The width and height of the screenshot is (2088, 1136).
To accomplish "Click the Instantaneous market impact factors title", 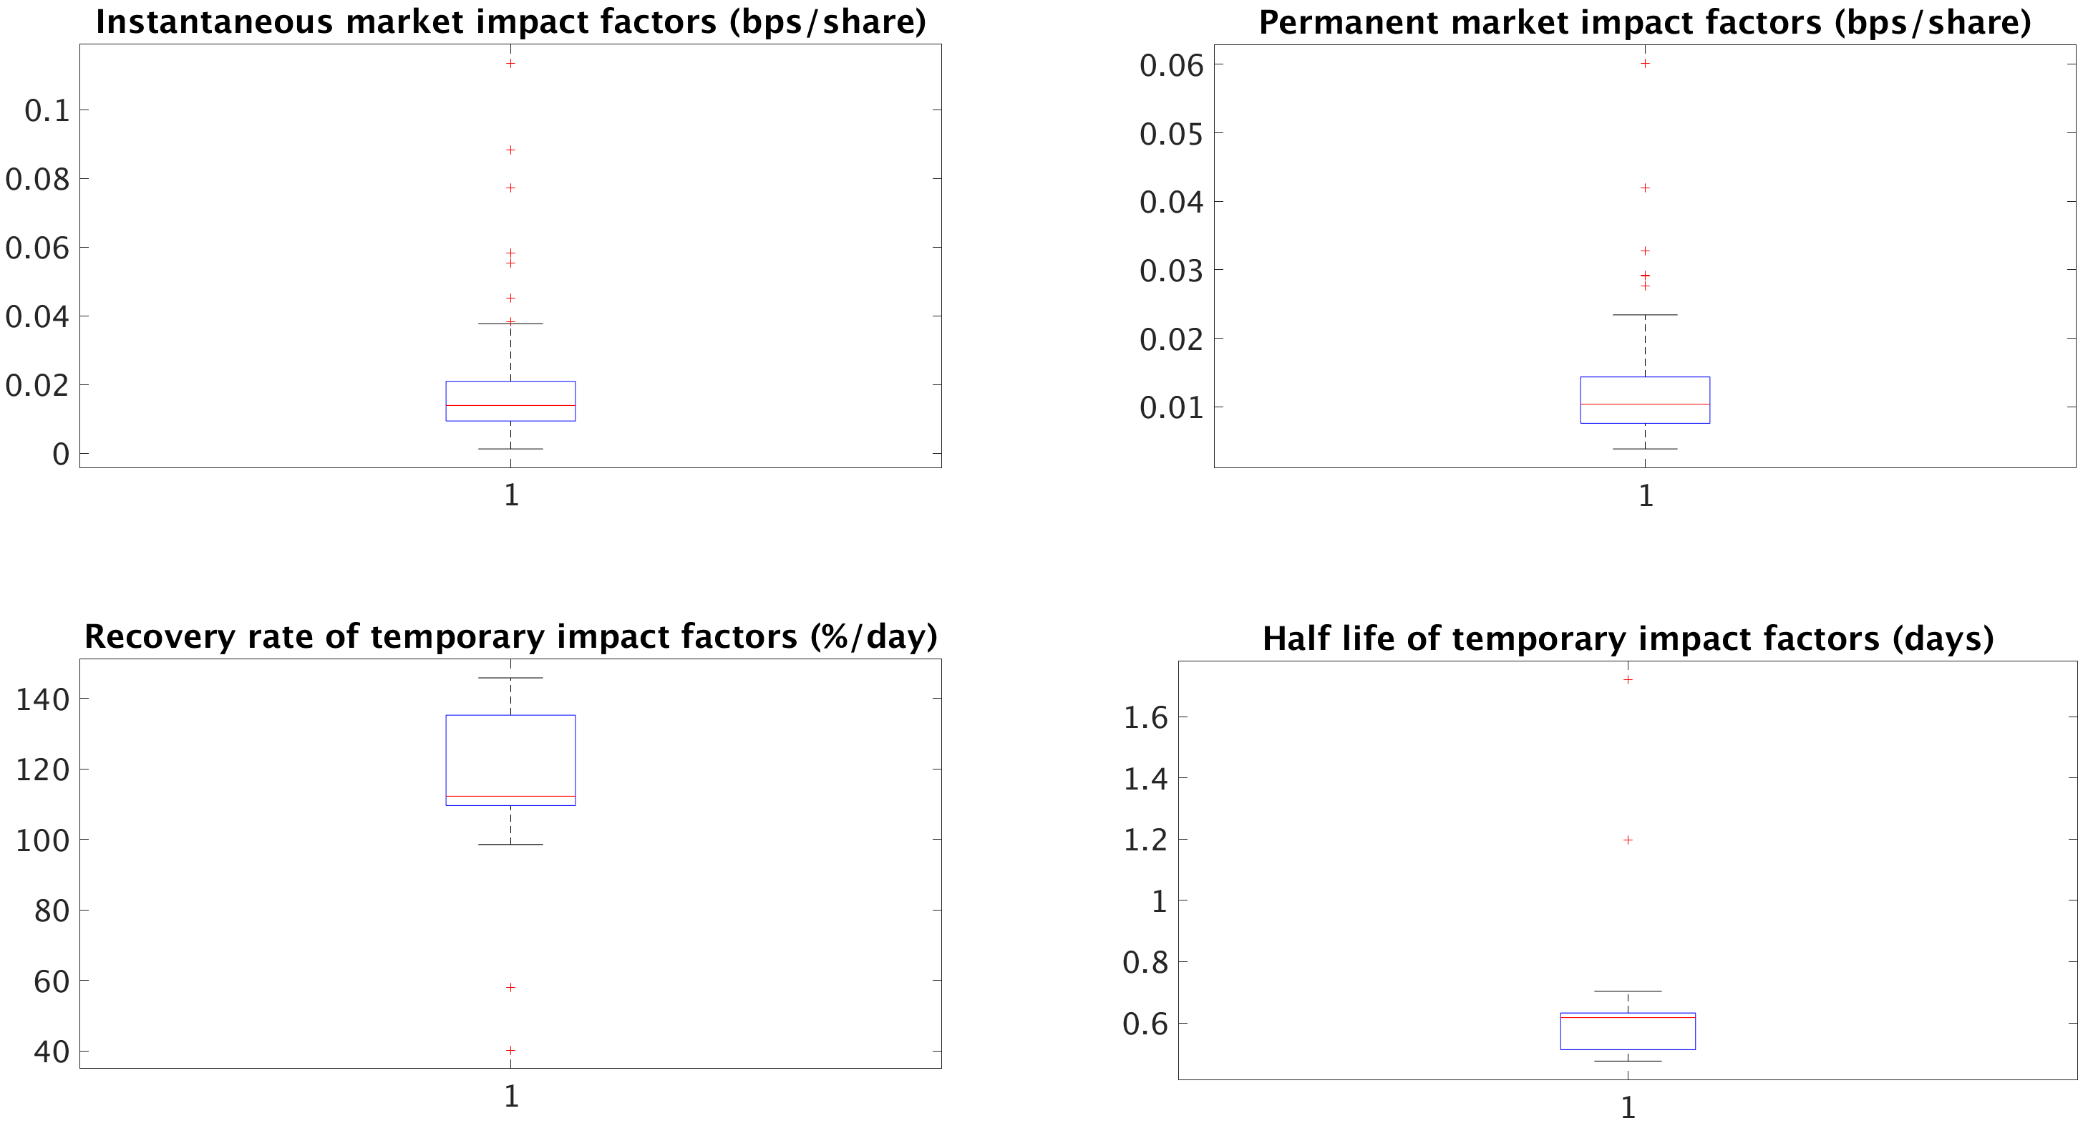I will 510,22.
